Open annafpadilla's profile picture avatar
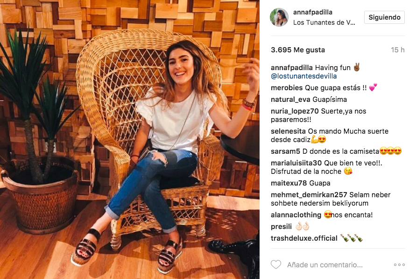The height and width of the screenshot is (279, 416). point(279,17)
